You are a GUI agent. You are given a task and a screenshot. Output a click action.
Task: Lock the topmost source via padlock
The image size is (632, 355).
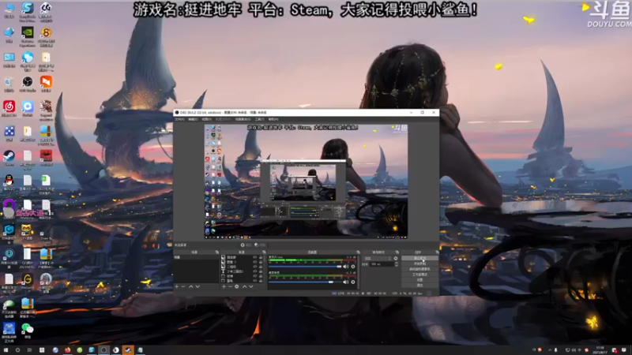(261, 257)
